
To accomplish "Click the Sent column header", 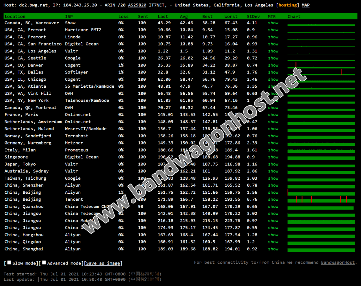I will coord(143,16).
